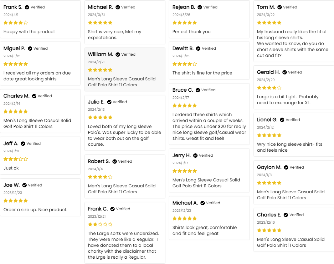This screenshot has width=334, height=264.
Task: Click the three-star rating on Jeff A.'s review
Action: (16, 159)
